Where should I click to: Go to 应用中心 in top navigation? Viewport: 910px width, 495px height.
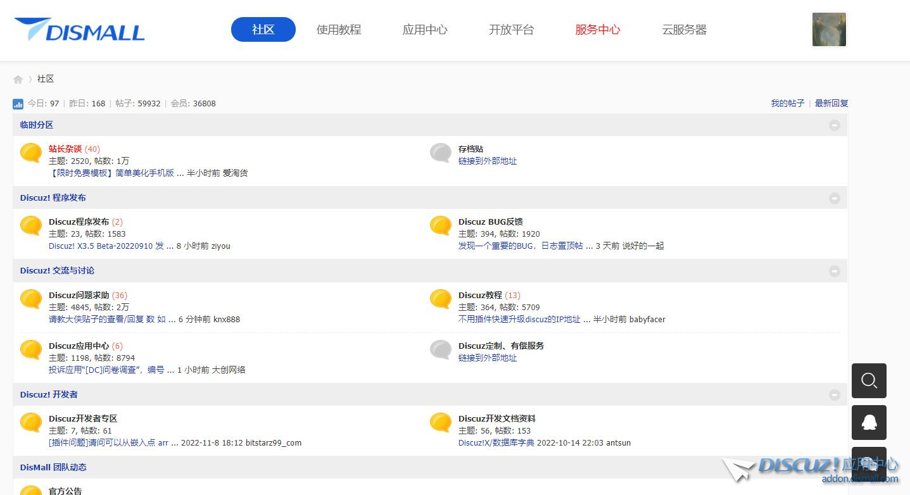(425, 30)
